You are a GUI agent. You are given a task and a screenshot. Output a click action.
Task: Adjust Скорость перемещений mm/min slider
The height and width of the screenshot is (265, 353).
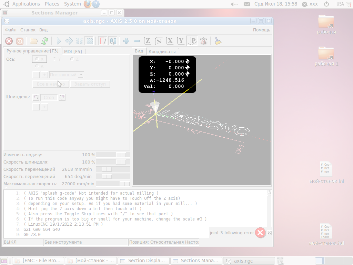[113, 169]
